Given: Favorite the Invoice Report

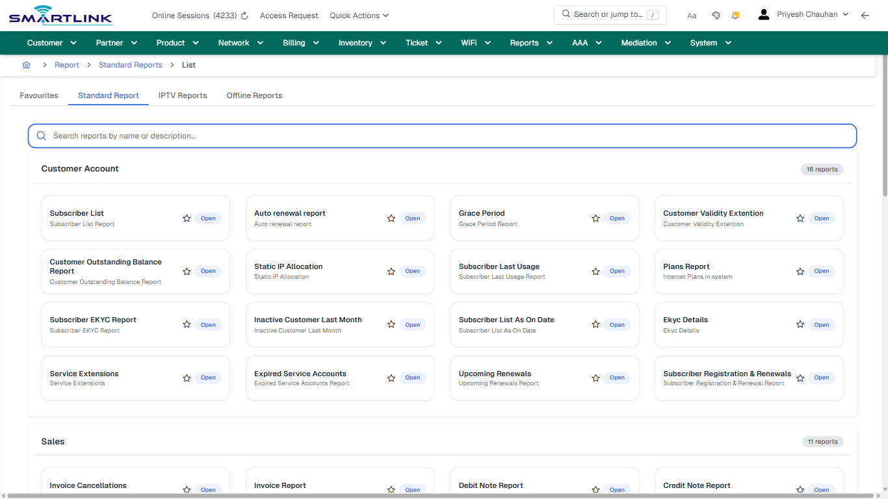Looking at the screenshot, I should coord(391,489).
